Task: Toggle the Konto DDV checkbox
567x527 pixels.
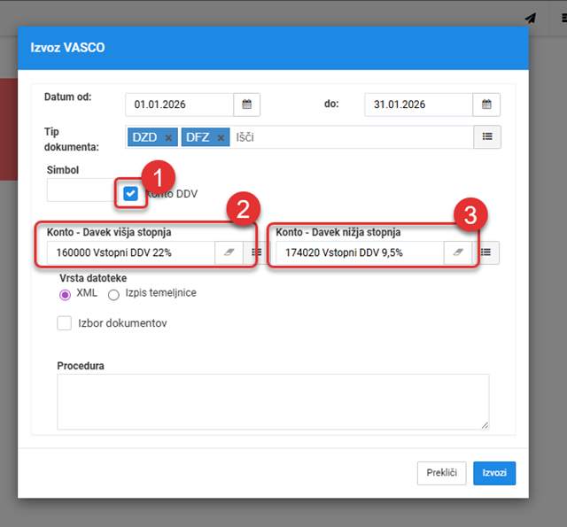Action: 130,194
